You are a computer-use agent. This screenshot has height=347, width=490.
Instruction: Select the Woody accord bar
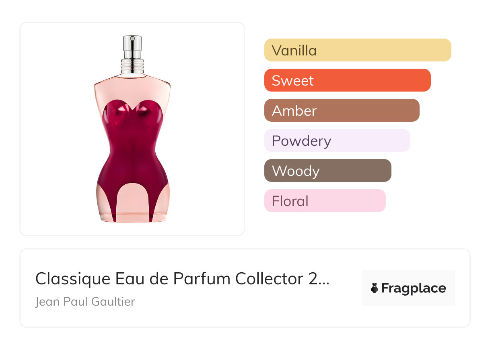pyautogui.click(x=328, y=171)
